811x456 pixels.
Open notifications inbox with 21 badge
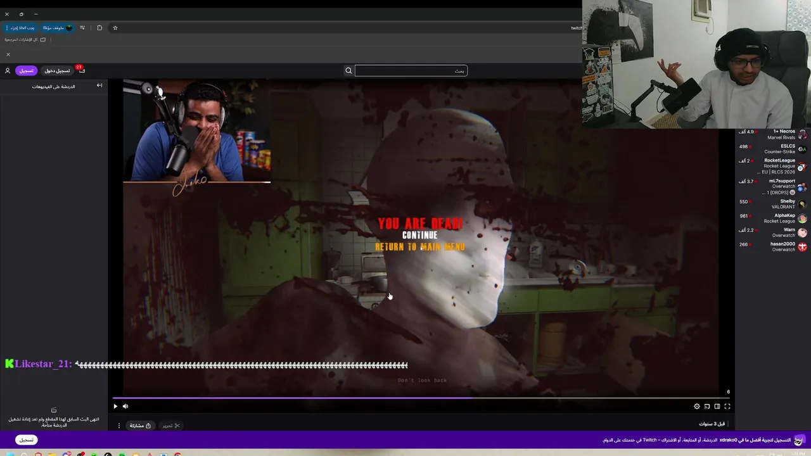81,70
